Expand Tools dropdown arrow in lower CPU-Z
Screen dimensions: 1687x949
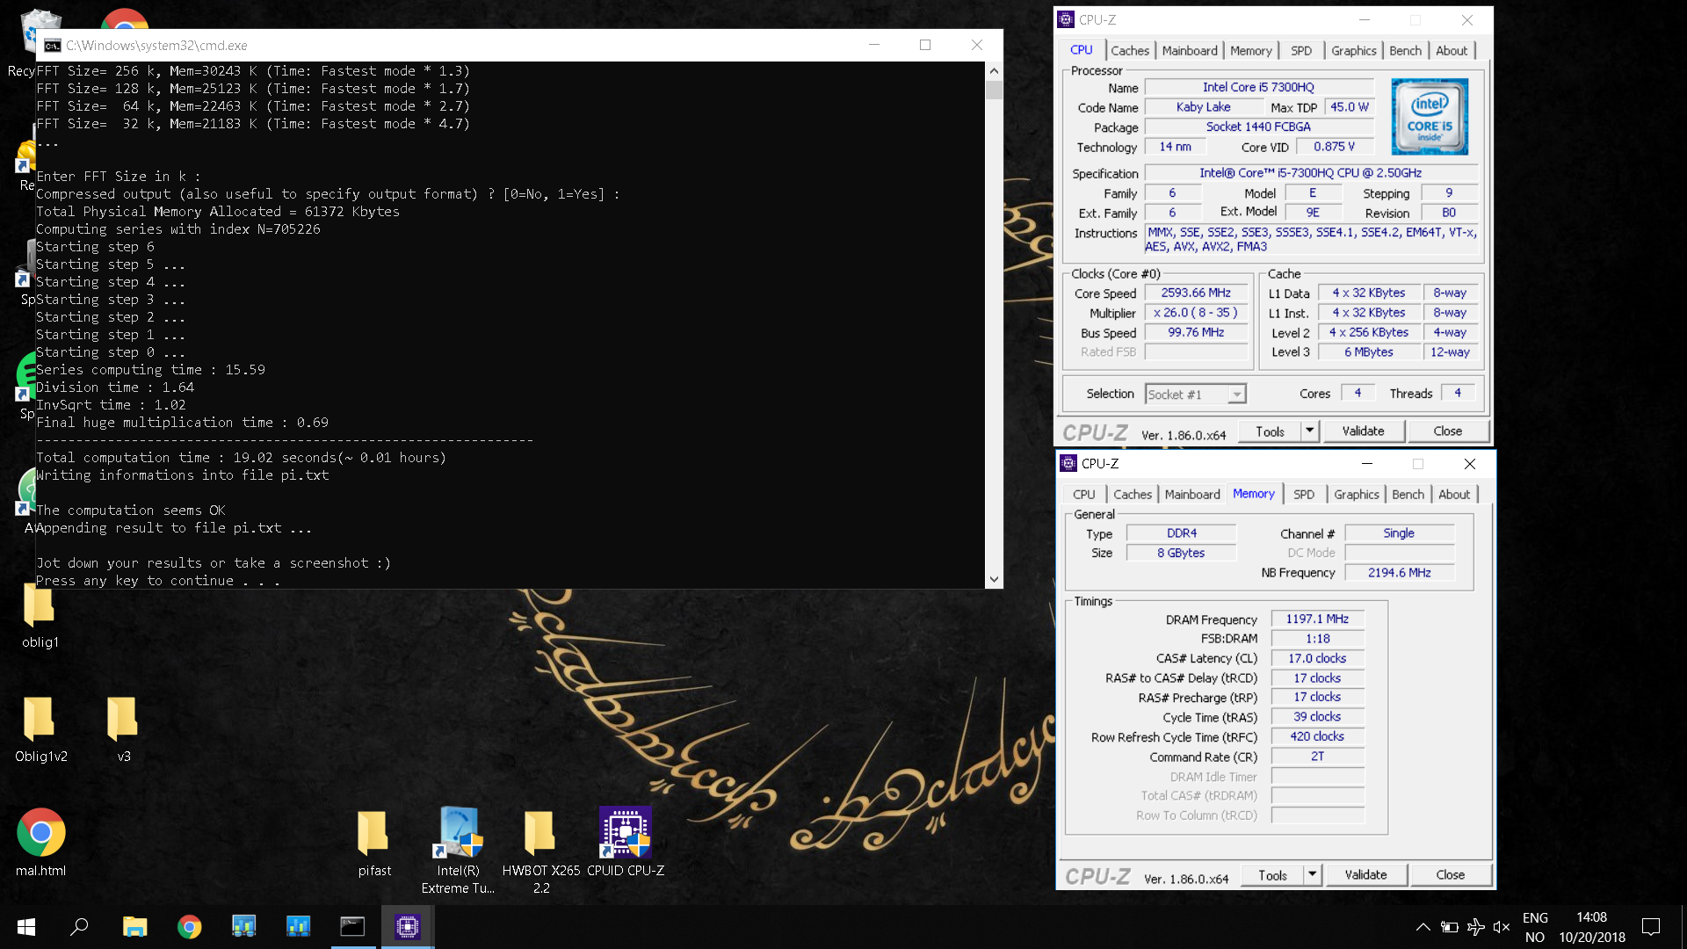(1312, 875)
